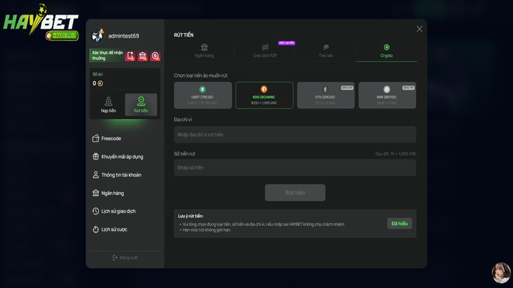Viewport: 513px width, 288px height.
Task: Open the Giao dịch P2P tab
Action: 265,51
